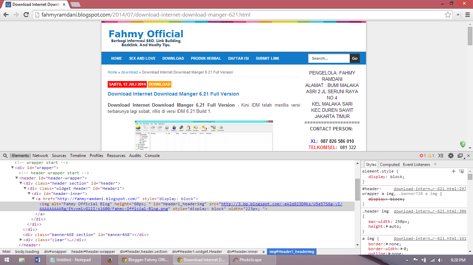Click the Home breadcrumb link
Screen dimensions: 473x265
tap(112, 72)
